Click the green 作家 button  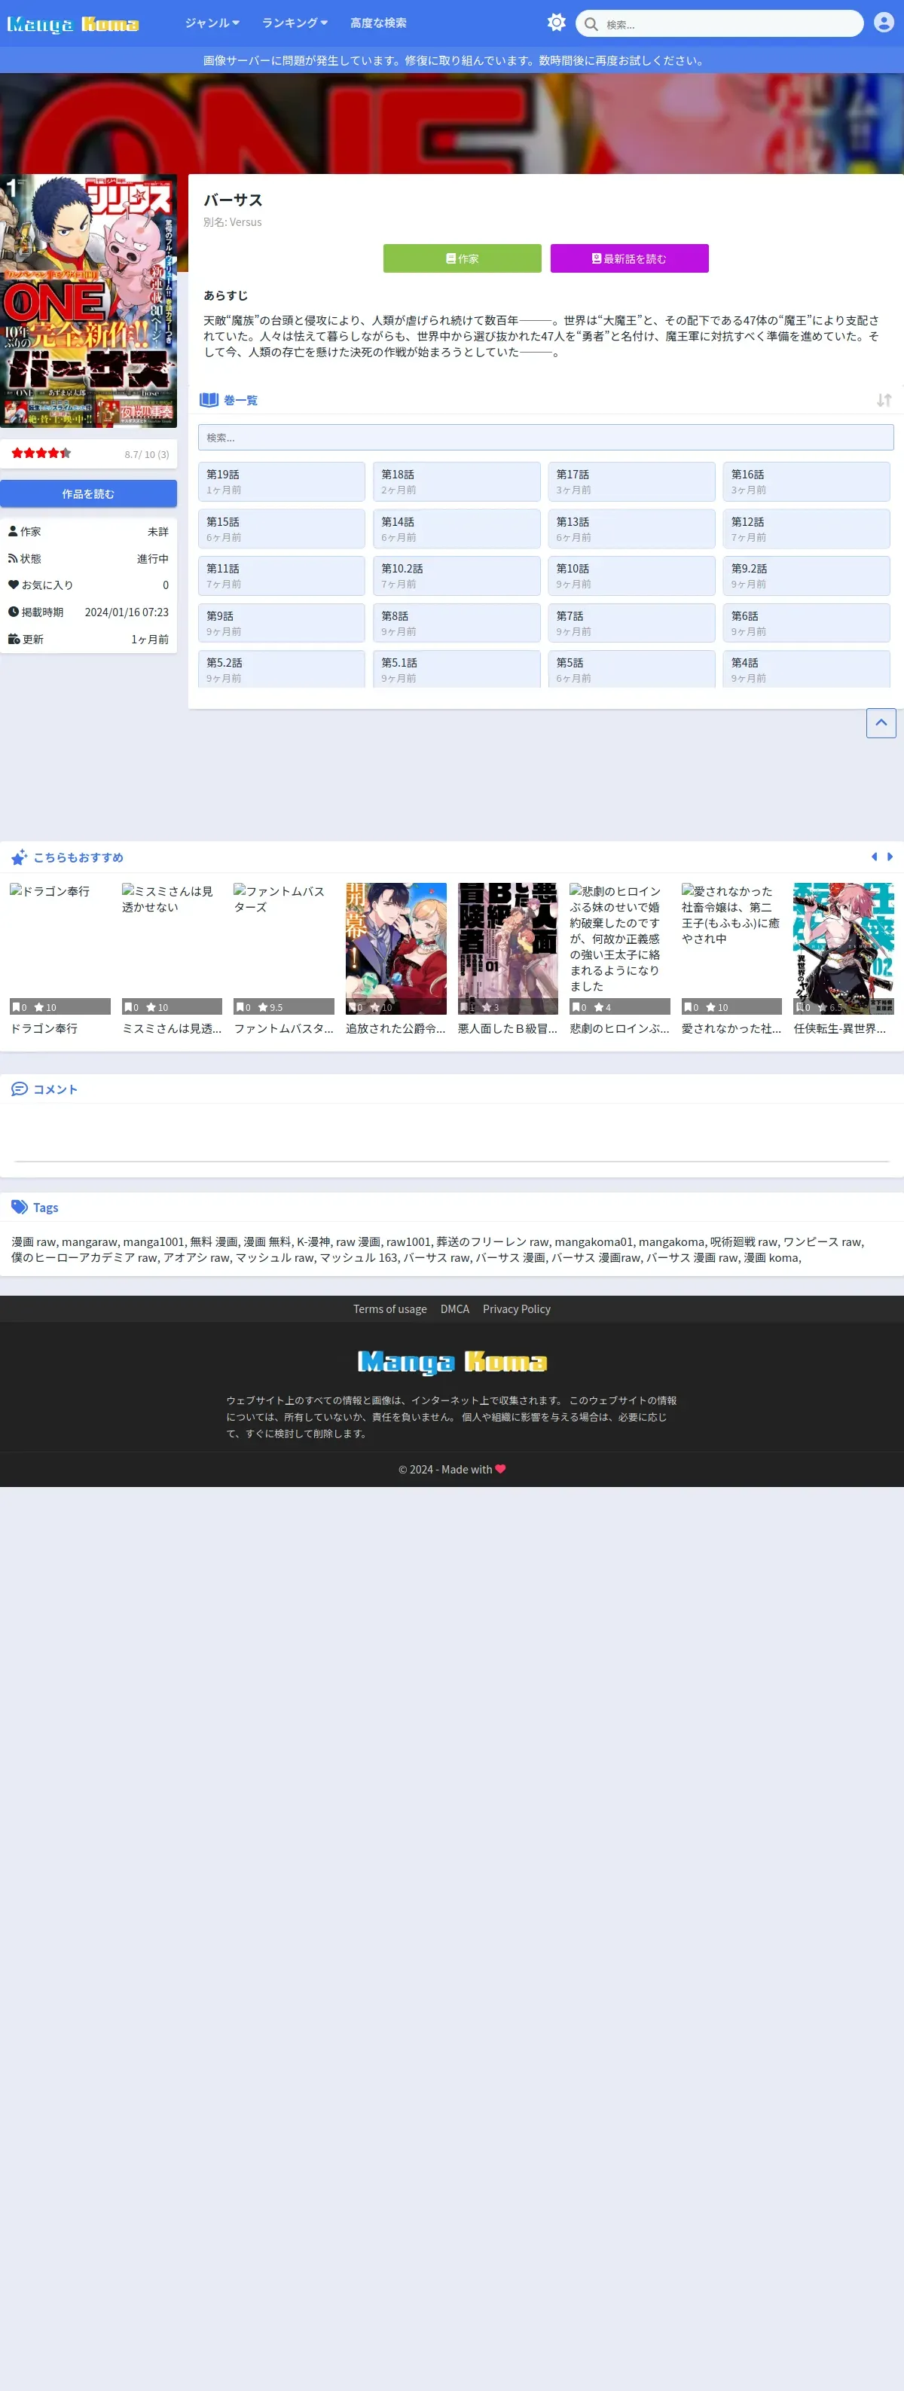[x=463, y=258]
